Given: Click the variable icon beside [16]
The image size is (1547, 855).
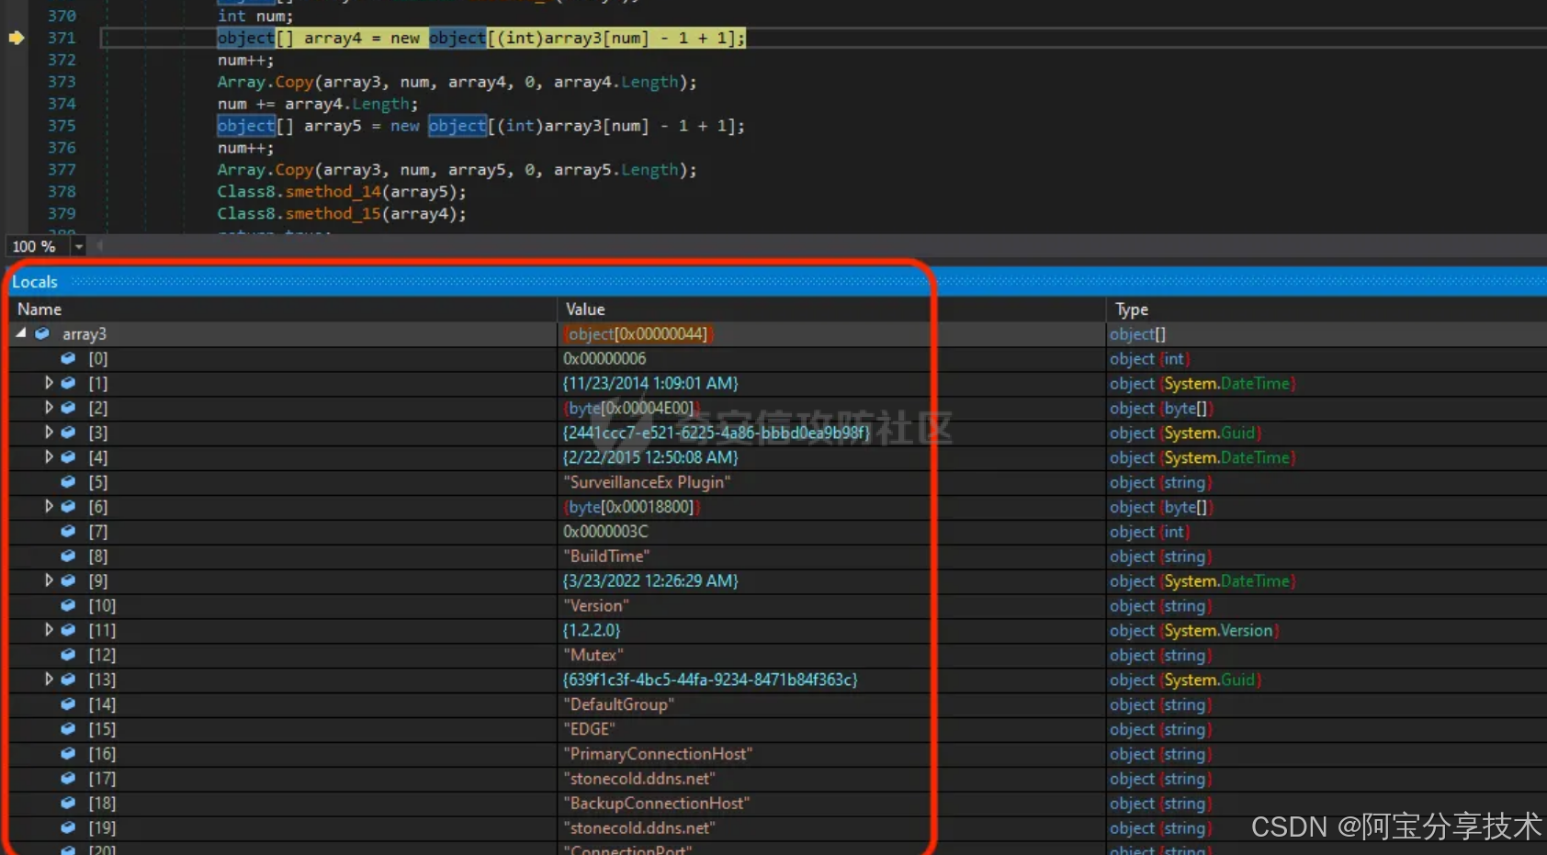Looking at the screenshot, I should pos(68,754).
